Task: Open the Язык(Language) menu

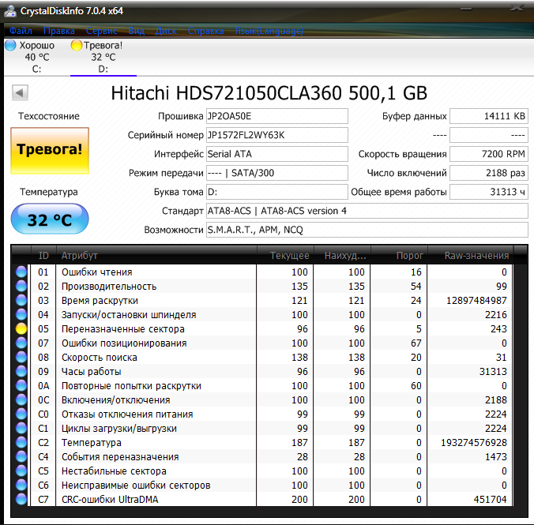Action: point(269,31)
